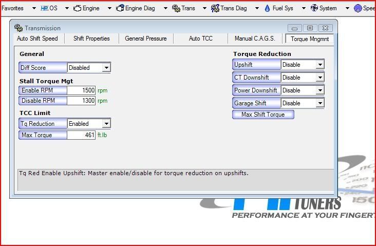This screenshot has height=246, width=376.
Task: Click the Power Downshift label button
Action: pyautogui.click(x=257, y=90)
